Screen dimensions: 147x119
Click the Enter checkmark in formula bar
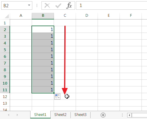pos(58,5)
